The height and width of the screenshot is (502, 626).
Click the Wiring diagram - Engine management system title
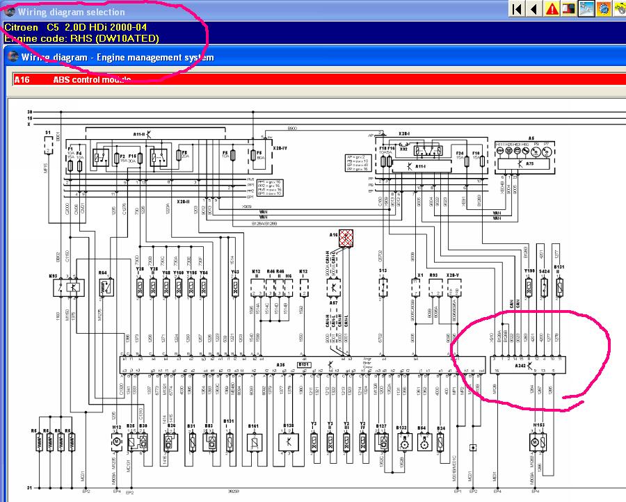coord(118,57)
